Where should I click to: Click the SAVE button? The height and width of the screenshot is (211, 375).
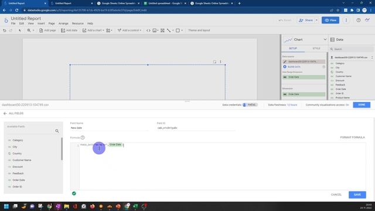tap(357, 195)
